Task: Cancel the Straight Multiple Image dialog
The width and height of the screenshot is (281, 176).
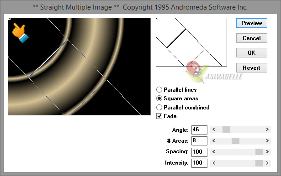Action: click(x=252, y=38)
